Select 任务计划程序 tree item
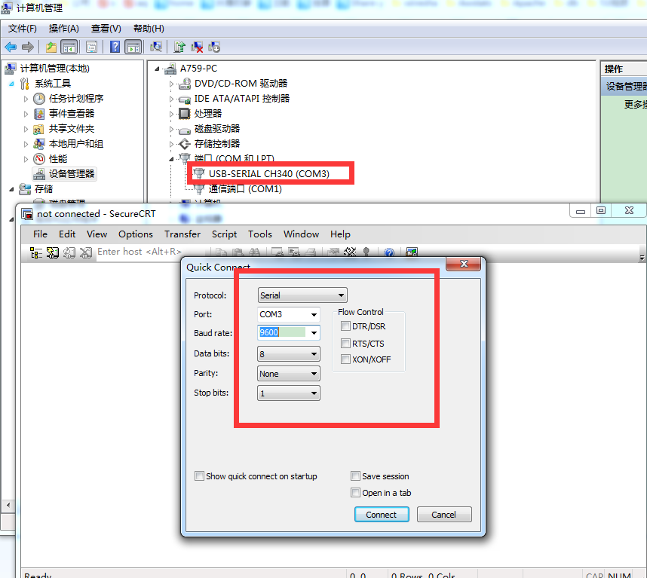Viewport: 647px width, 578px height. pyautogui.click(x=76, y=99)
